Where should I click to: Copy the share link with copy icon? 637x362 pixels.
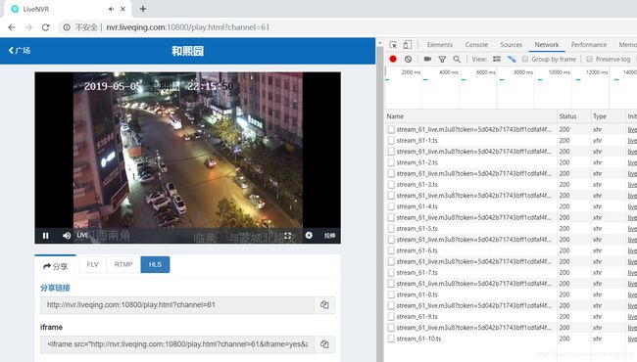[x=324, y=305]
